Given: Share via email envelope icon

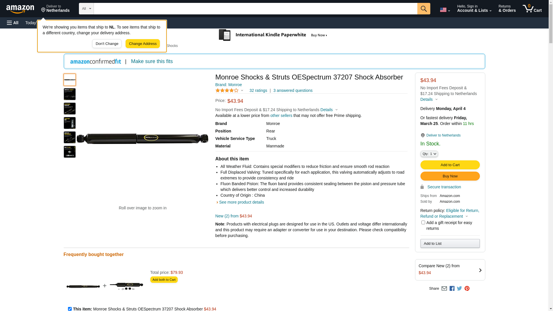Looking at the screenshot, I should (444, 289).
